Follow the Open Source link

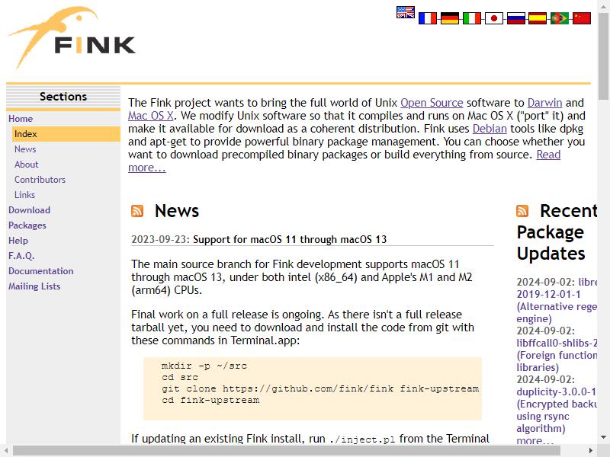(432, 103)
